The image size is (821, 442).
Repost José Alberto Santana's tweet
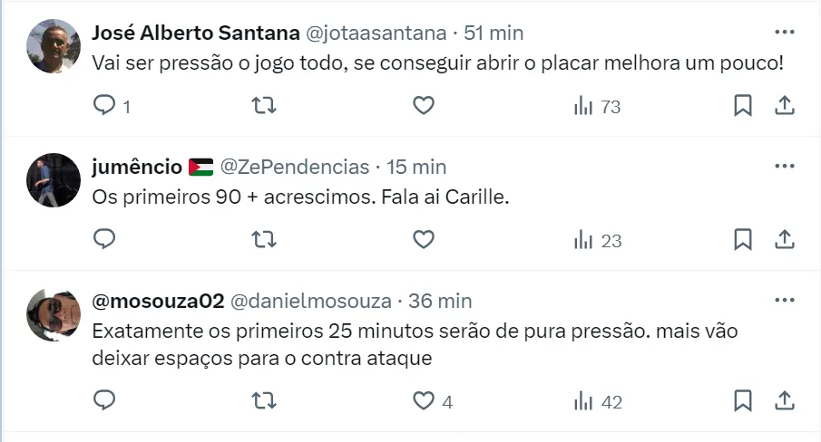coord(264,106)
